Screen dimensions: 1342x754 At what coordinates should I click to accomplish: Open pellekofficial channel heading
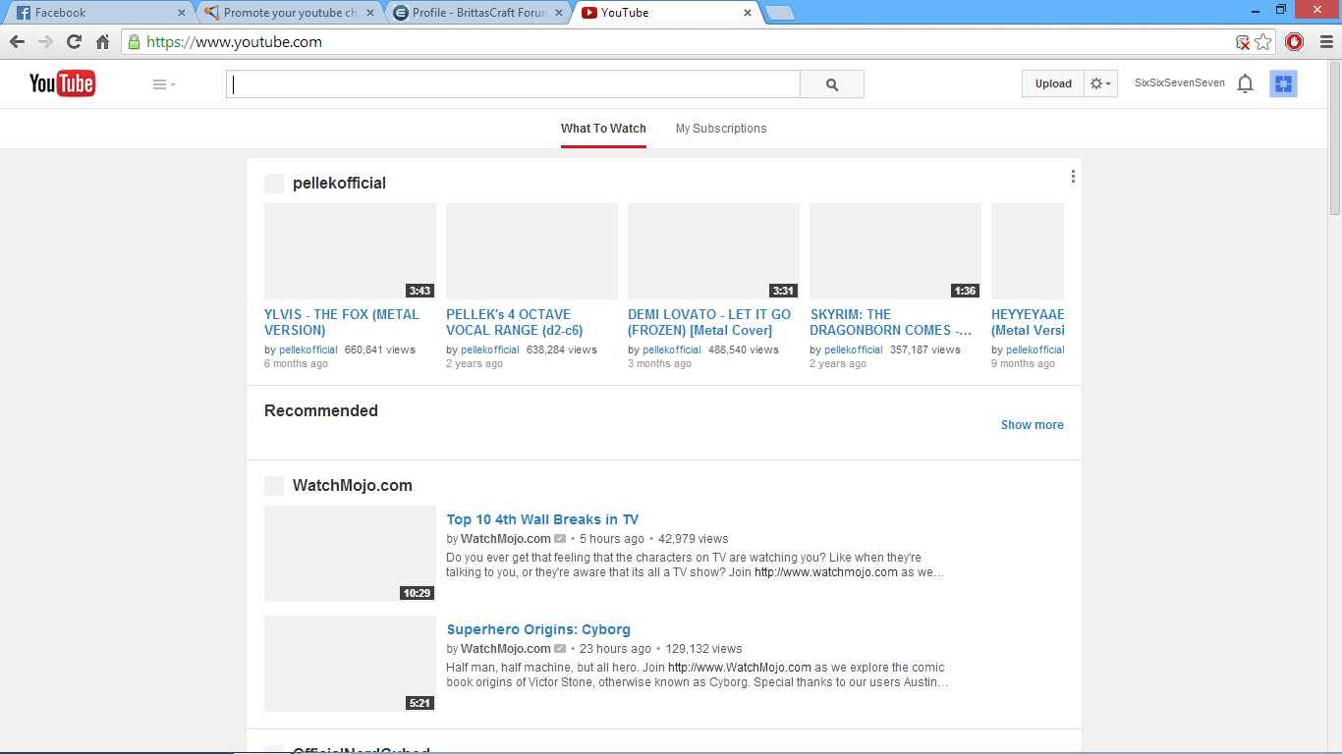(x=339, y=184)
